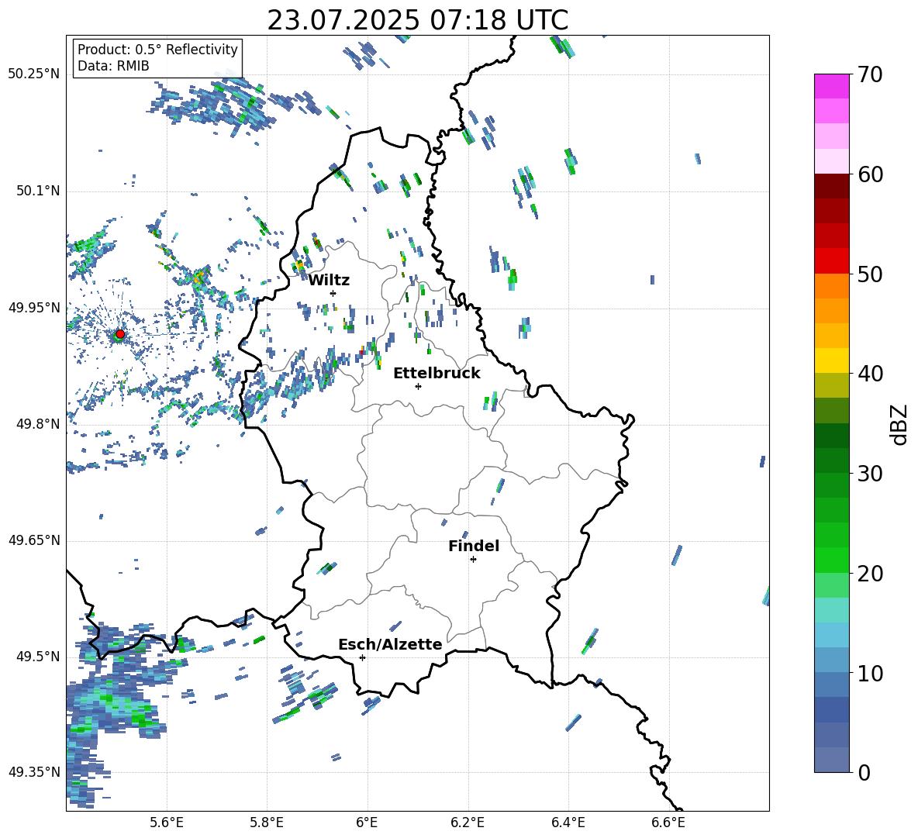
Task: Click the colorbar 30 tick label
Action: [870, 473]
